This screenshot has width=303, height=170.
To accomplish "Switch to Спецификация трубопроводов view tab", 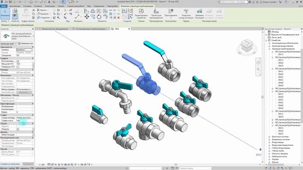I will (90, 29).
